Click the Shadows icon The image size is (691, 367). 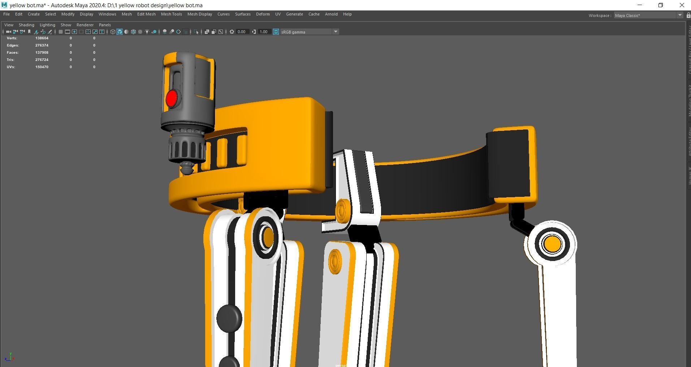point(154,32)
